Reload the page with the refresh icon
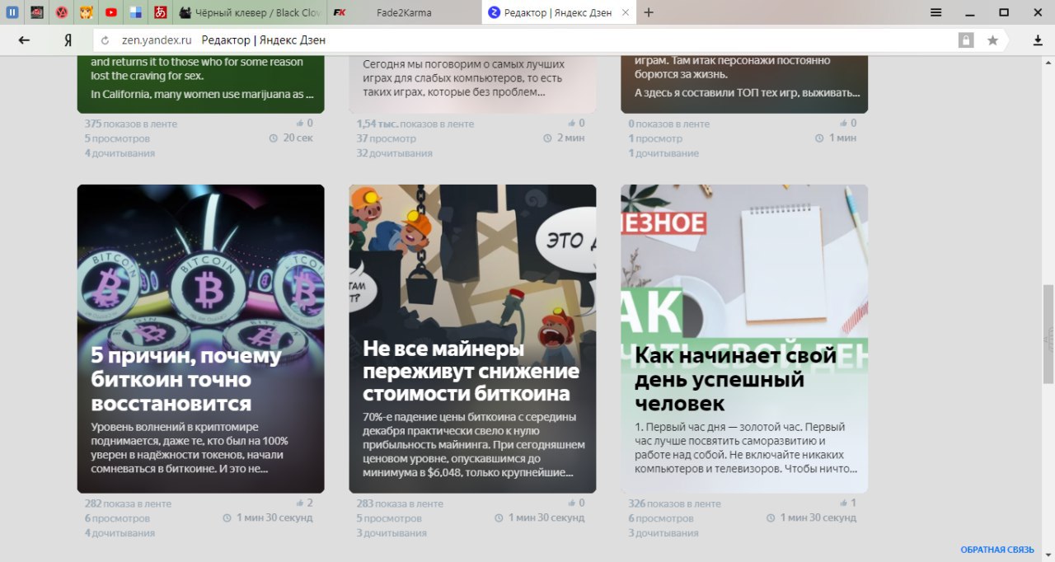 pyautogui.click(x=105, y=40)
